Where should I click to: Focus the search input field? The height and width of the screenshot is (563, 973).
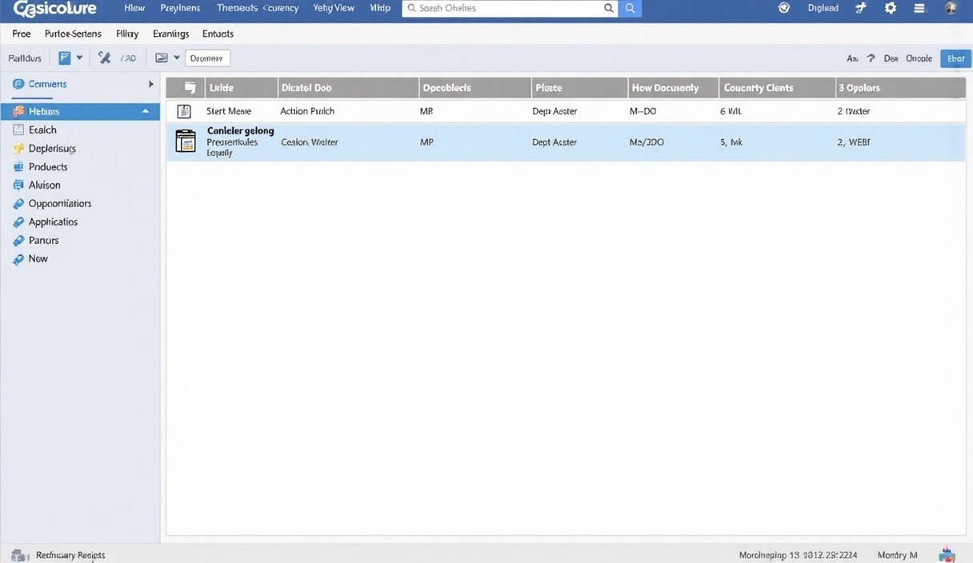510,8
